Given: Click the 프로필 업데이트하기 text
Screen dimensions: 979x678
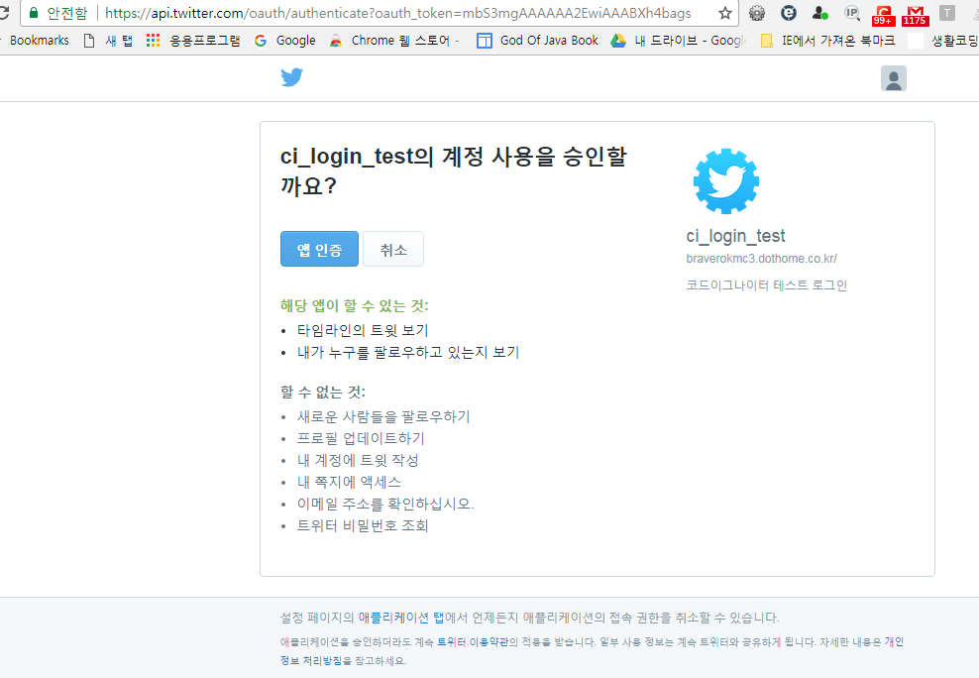Looking at the screenshot, I should point(361,438).
